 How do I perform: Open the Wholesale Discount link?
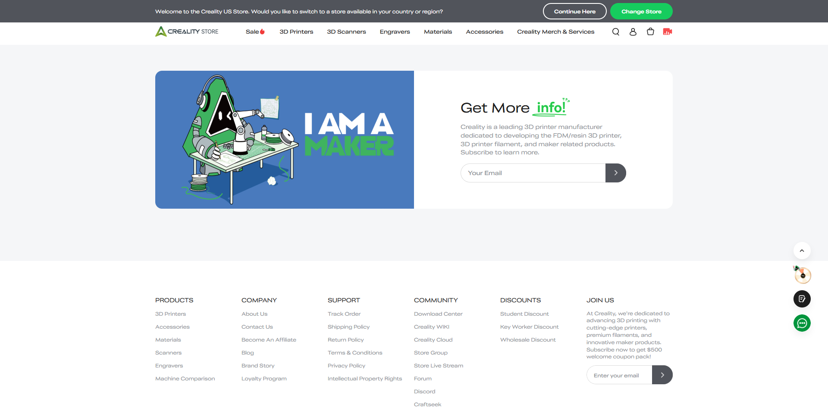tap(528, 340)
